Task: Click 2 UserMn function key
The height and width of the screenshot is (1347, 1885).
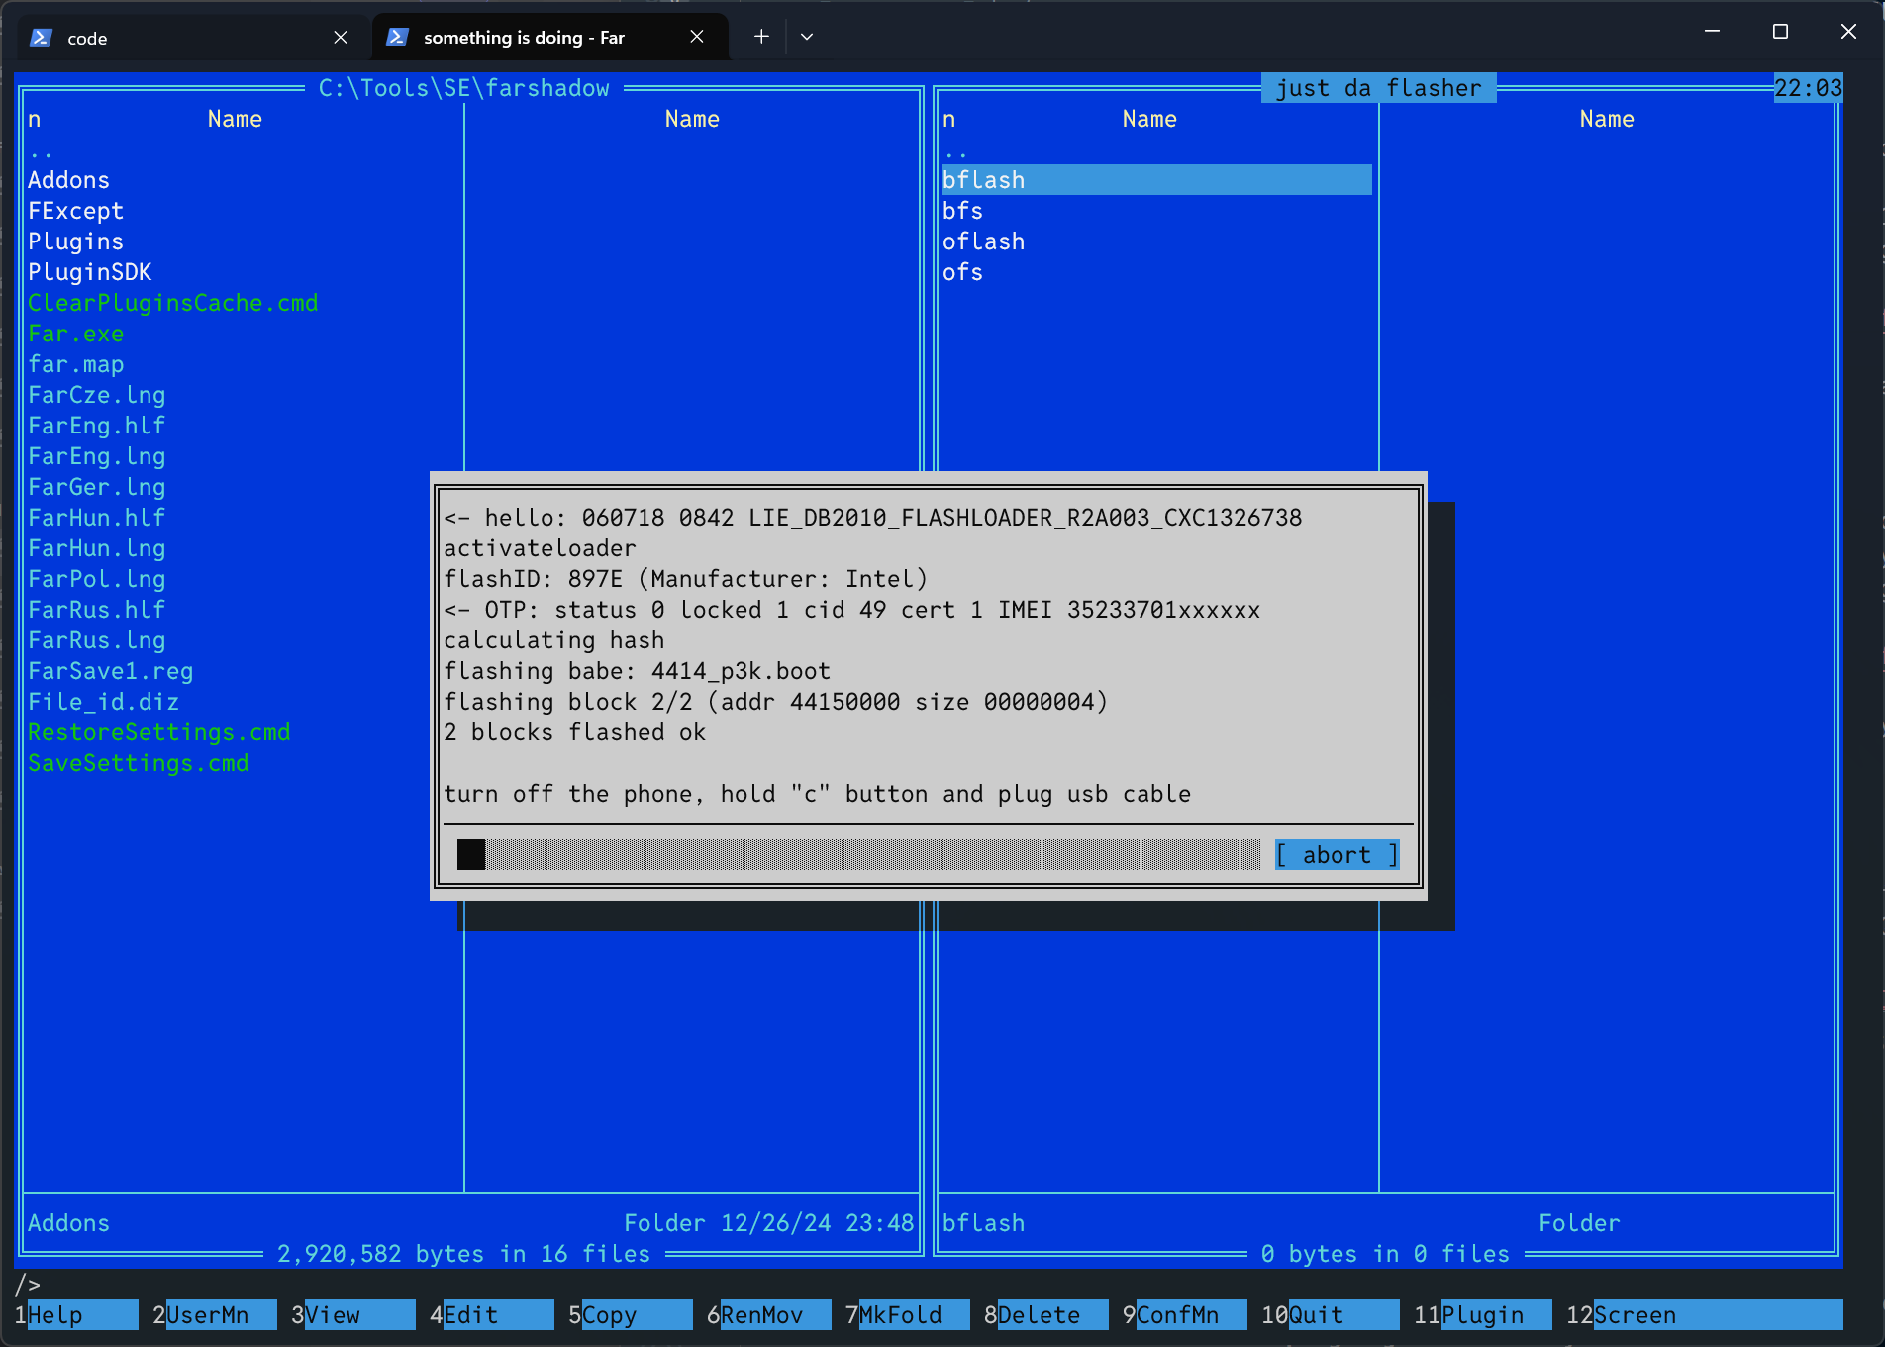Action: (x=215, y=1315)
